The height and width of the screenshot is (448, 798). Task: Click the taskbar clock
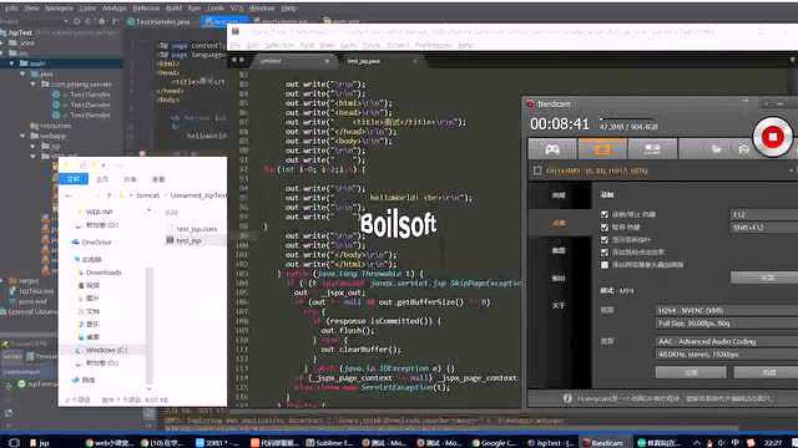pos(772,442)
